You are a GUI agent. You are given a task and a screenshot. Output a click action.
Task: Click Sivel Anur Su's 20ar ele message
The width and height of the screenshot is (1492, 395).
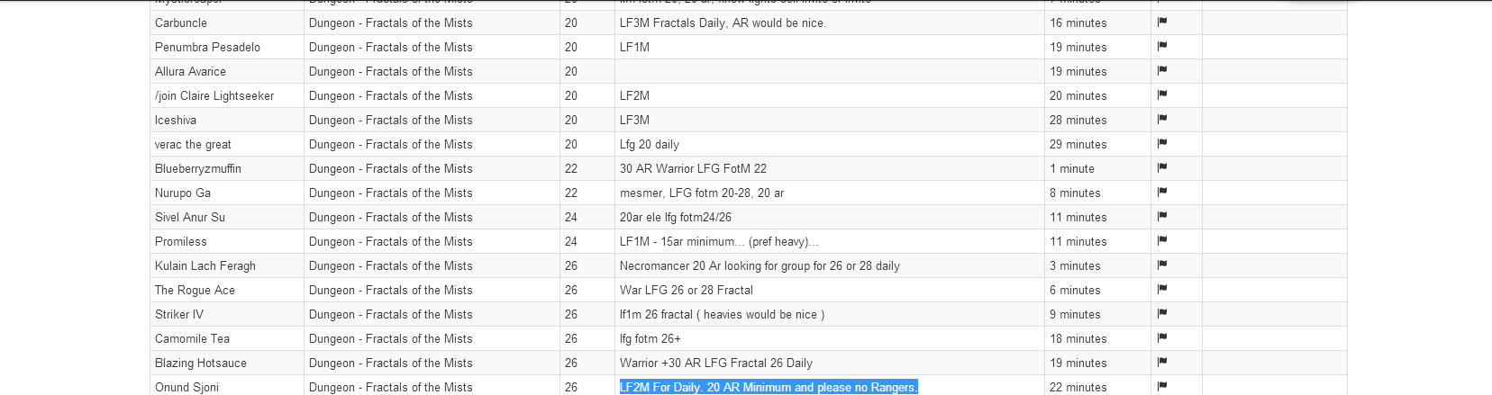[x=676, y=217]
